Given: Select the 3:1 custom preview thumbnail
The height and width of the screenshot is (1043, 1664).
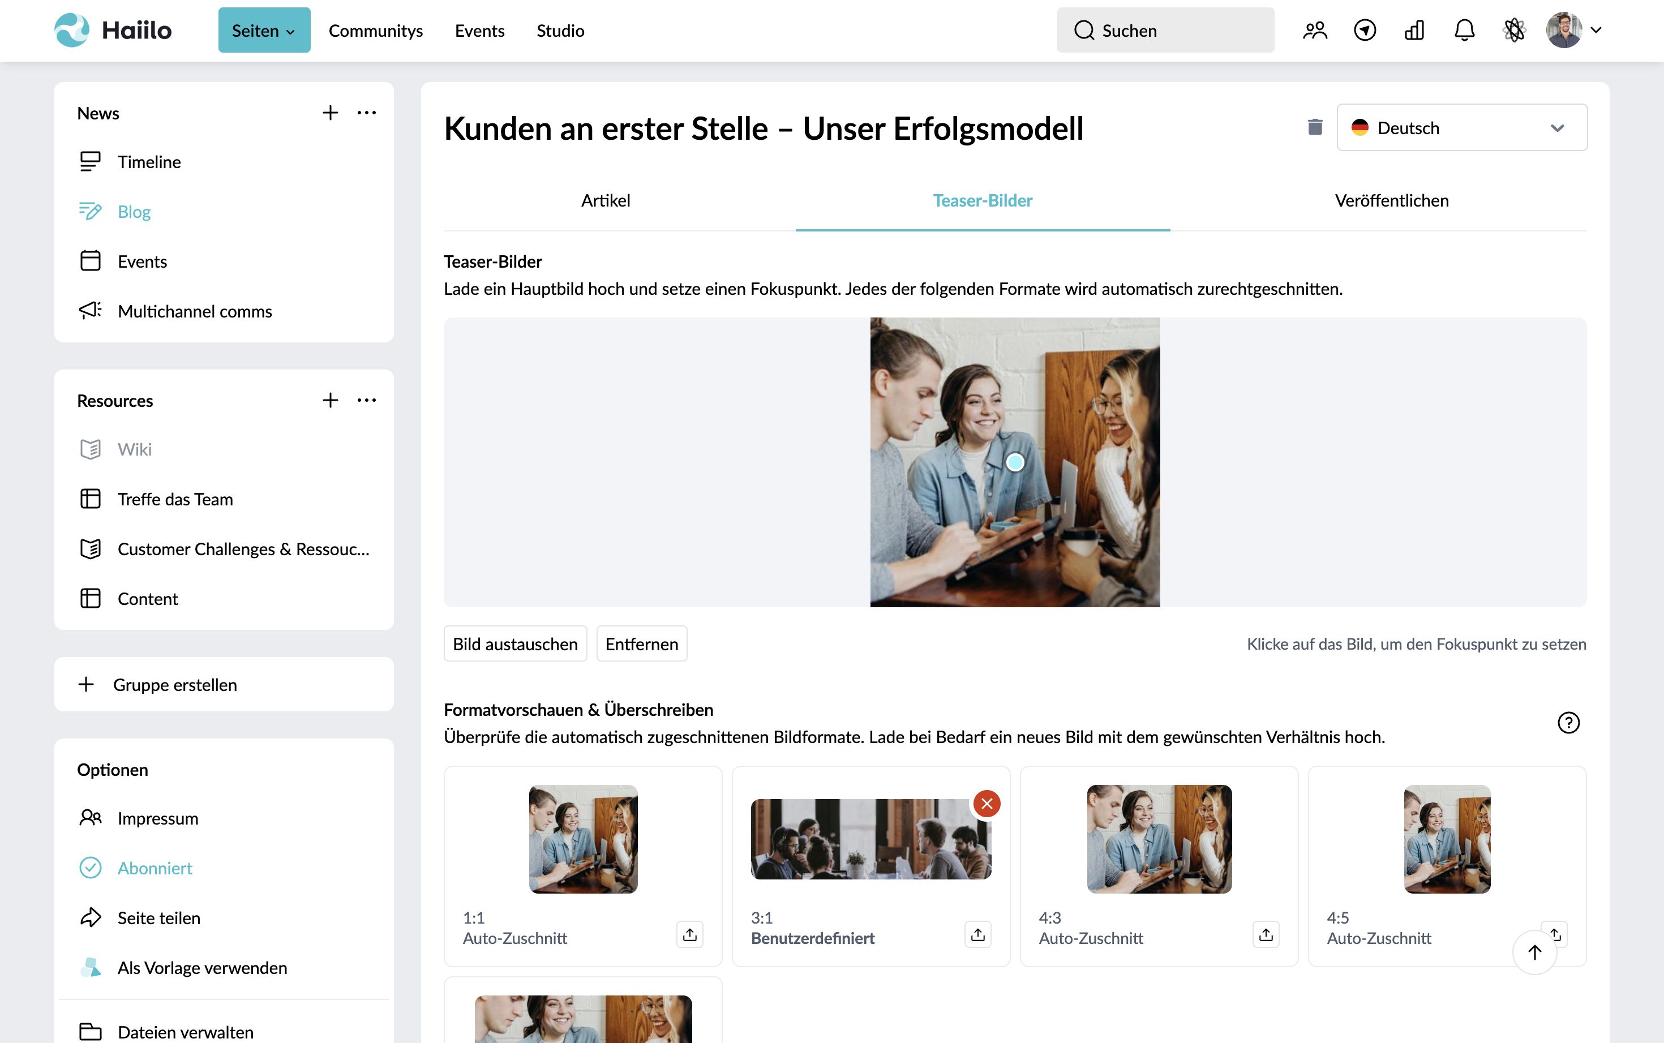Looking at the screenshot, I should point(870,839).
